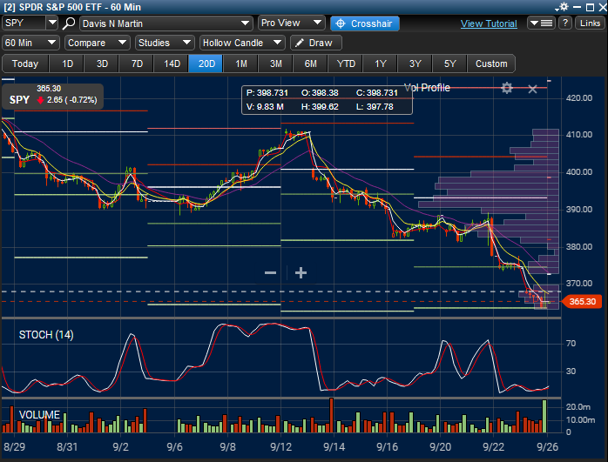Click the 70 stochastic axis label
The width and height of the screenshot is (608, 462).
coord(571,344)
